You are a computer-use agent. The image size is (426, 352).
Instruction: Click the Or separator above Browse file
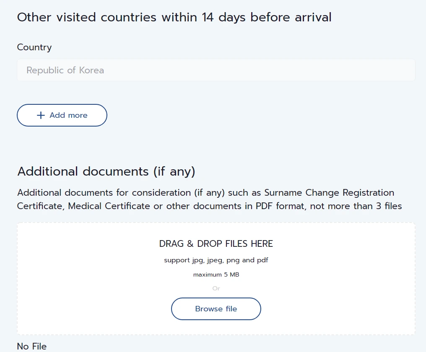point(216,288)
